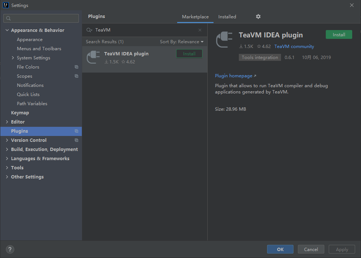Expand System Settings subtree
Screen dimensions: 361x258
(x=13, y=58)
